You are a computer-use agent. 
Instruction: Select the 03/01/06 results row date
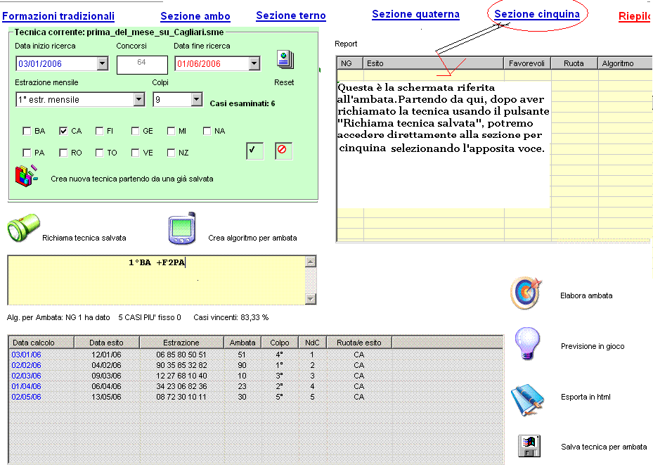point(26,355)
